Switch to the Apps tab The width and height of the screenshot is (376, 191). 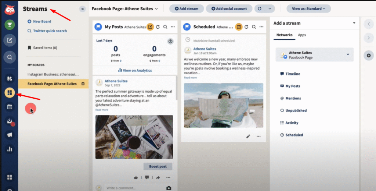[x=302, y=35]
